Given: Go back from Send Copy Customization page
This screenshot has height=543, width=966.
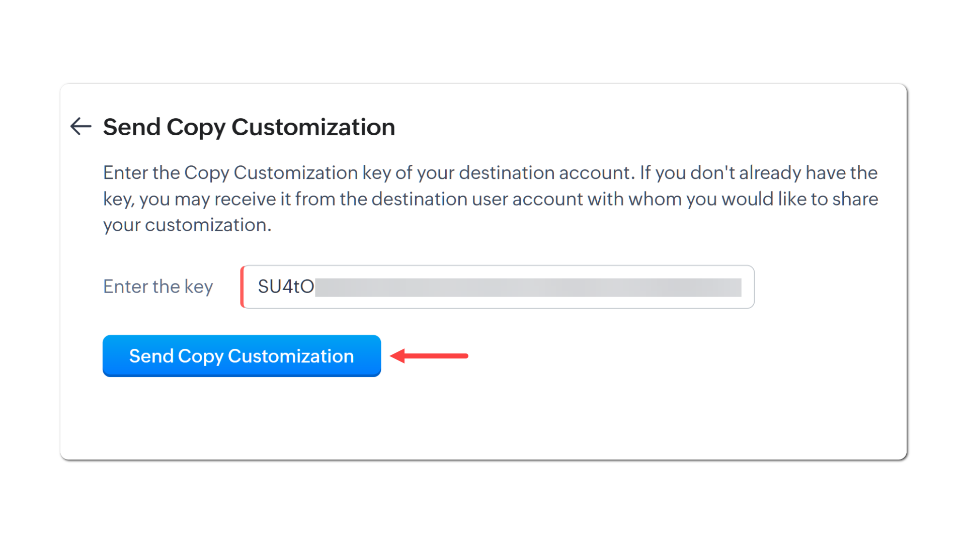Looking at the screenshot, I should 80,126.
